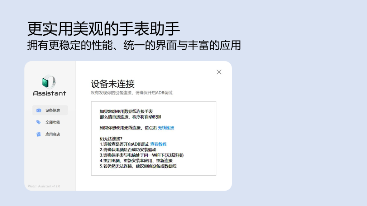Click the 应用商店 shopping bag icon
The width and height of the screenshot is (367, 206).
coord(39,134)
